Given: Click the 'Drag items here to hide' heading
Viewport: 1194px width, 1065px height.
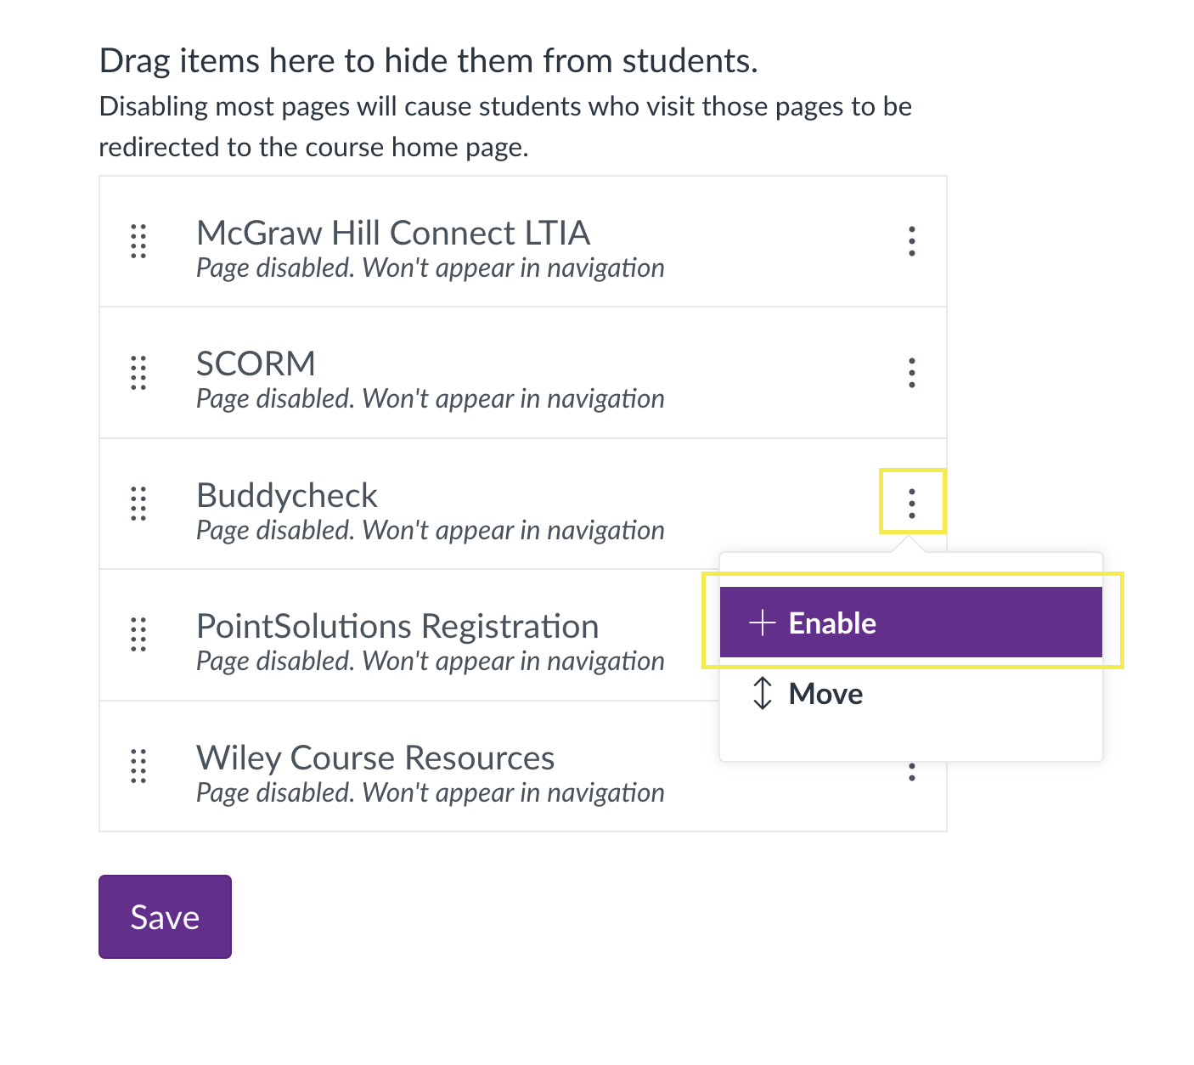Looking at the screenshot, I should point(428,61).
